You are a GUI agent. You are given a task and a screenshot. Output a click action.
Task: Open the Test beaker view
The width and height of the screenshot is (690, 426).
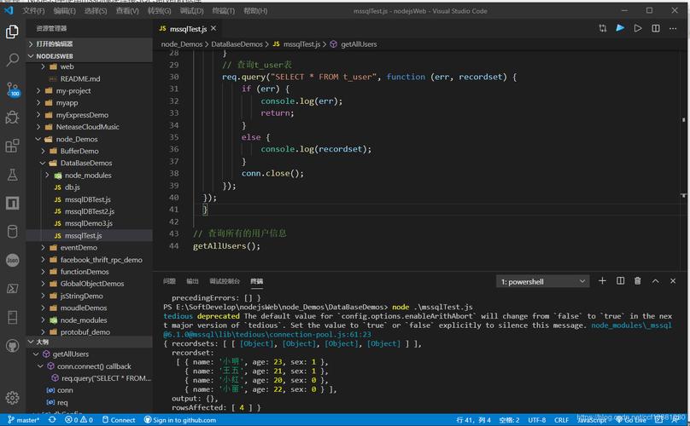(12, 175)
